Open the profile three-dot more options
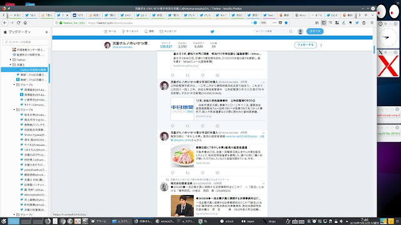Viewport: 401px width, 225px height. tap(321, 45)
